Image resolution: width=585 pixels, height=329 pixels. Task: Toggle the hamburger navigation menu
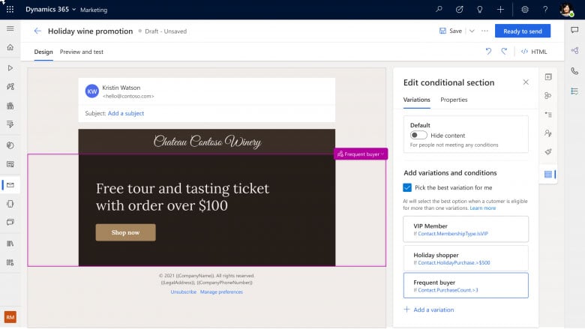point(10,28)
